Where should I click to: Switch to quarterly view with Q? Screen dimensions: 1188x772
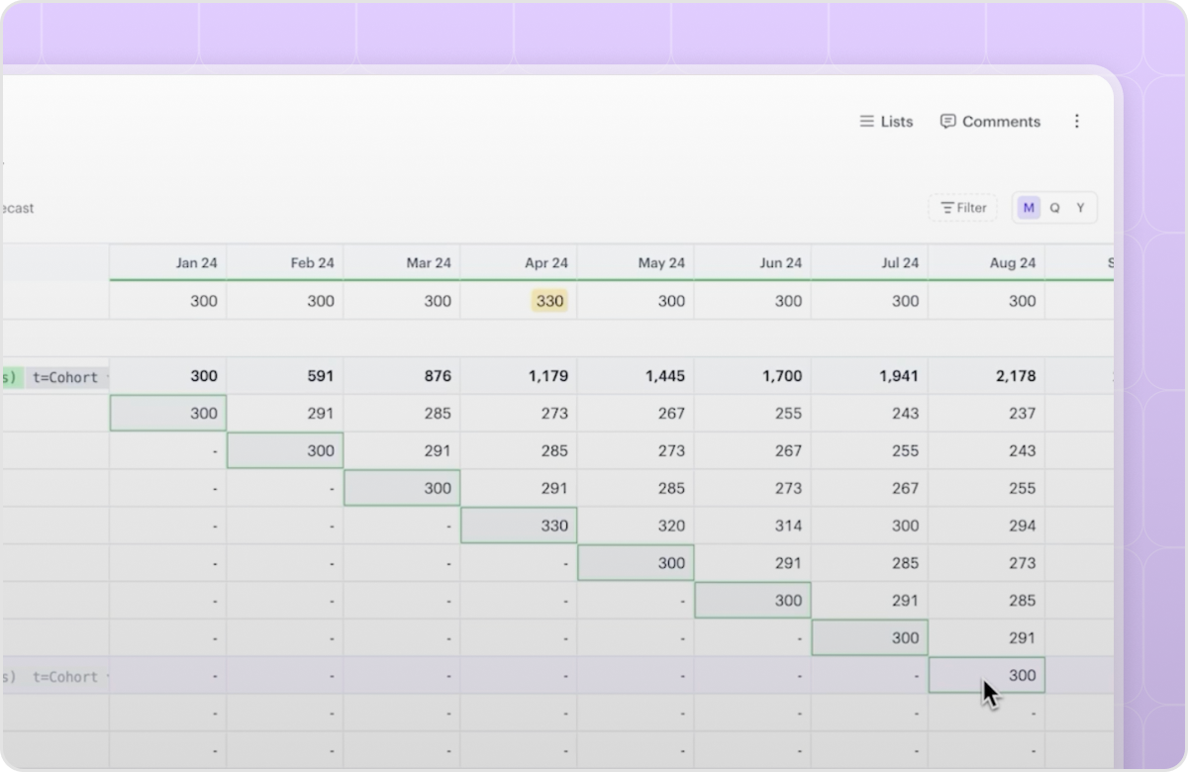pos(1054,208)
